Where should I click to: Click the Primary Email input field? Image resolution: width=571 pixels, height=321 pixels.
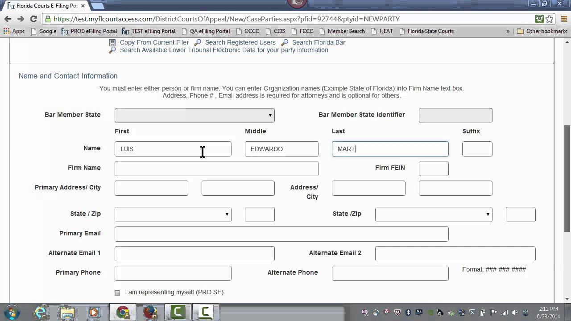tap(281, 234)
